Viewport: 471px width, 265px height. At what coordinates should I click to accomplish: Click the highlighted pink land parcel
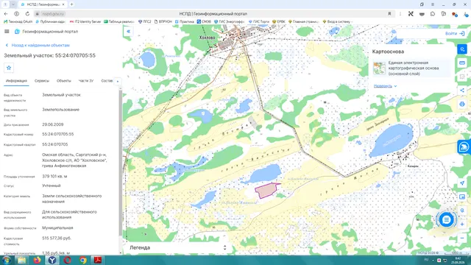click(x=266, y=191)
